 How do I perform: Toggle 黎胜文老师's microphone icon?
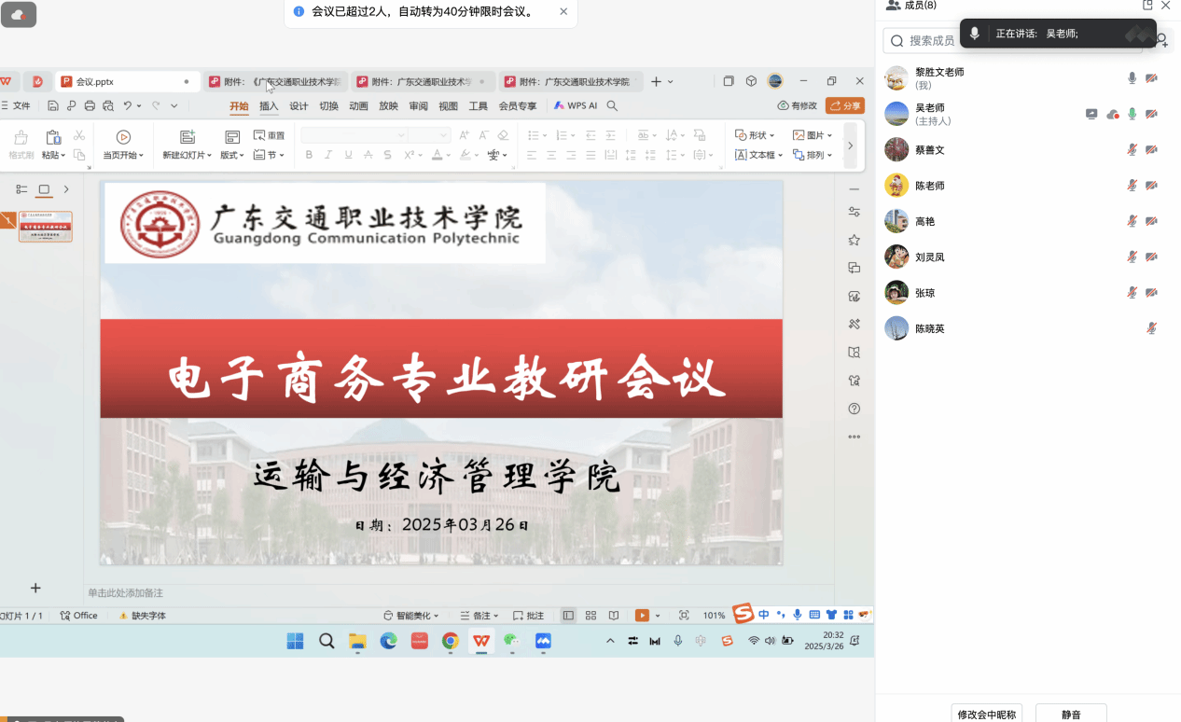pos(1132,78)
